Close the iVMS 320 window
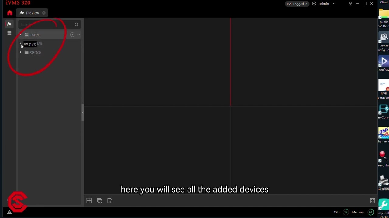This screenshot has height=218, width=389. coord(372,4)
